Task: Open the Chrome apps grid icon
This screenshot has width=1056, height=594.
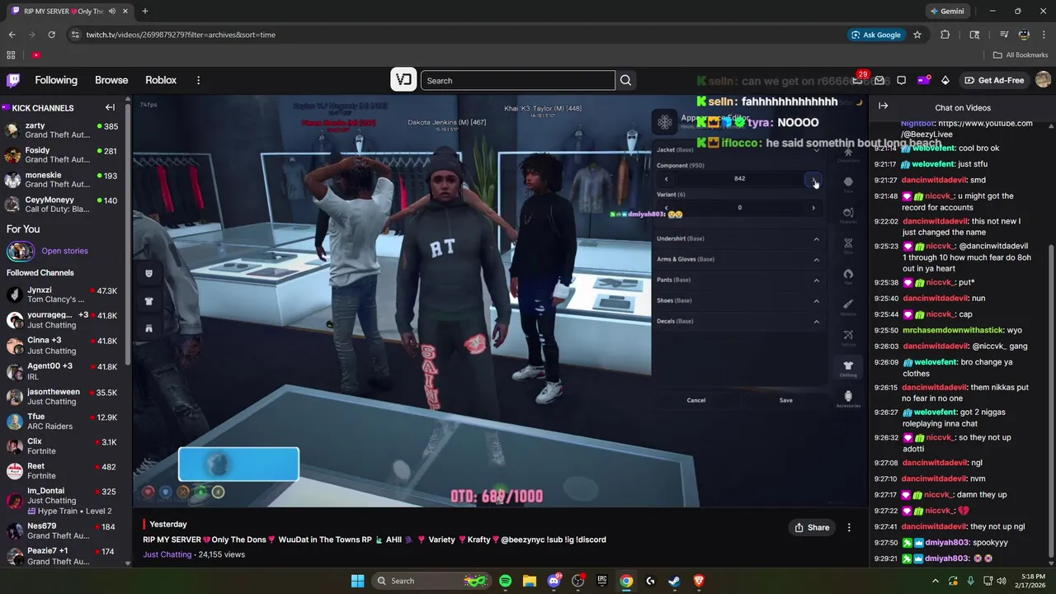Action: [11, 55]
